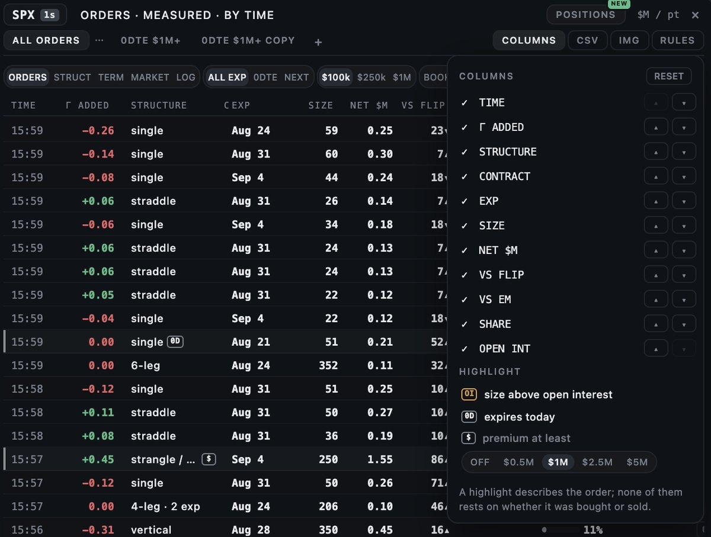Select the MARKET view
Screen dimensions: 711x537
[150, 78]
